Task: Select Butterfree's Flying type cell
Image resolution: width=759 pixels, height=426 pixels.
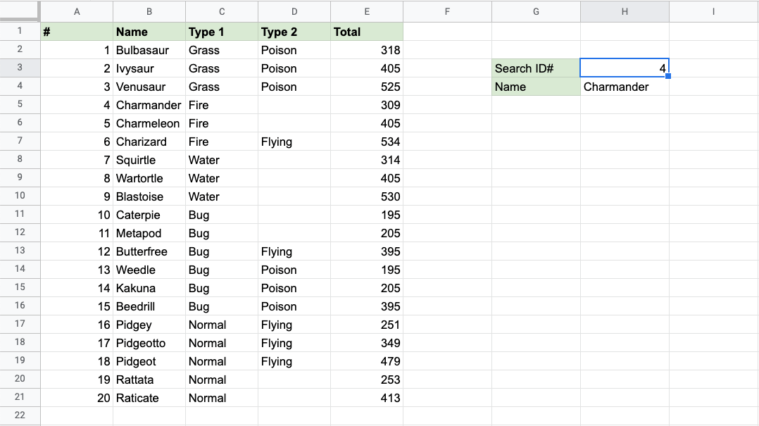Action: [294, 251]
